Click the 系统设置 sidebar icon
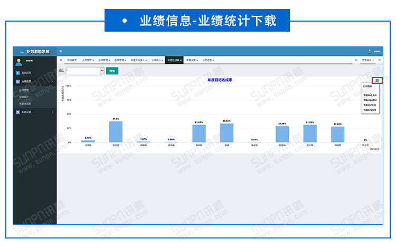This screenshot has width=396, height=248. (18, 112)
